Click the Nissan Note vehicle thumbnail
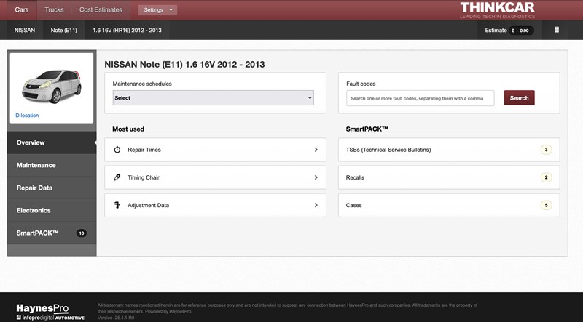This screenshot has height=322, width=583. pos(50,84)
